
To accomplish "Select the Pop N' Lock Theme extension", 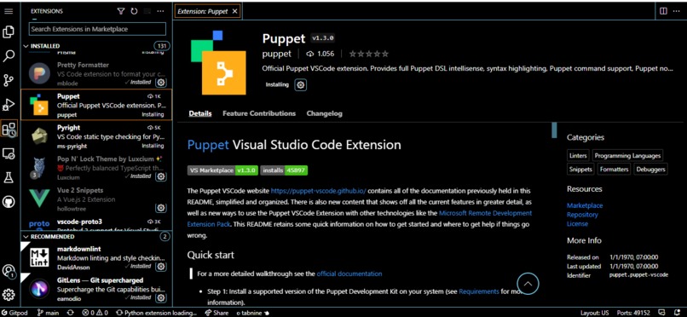I will coord(96,168).
